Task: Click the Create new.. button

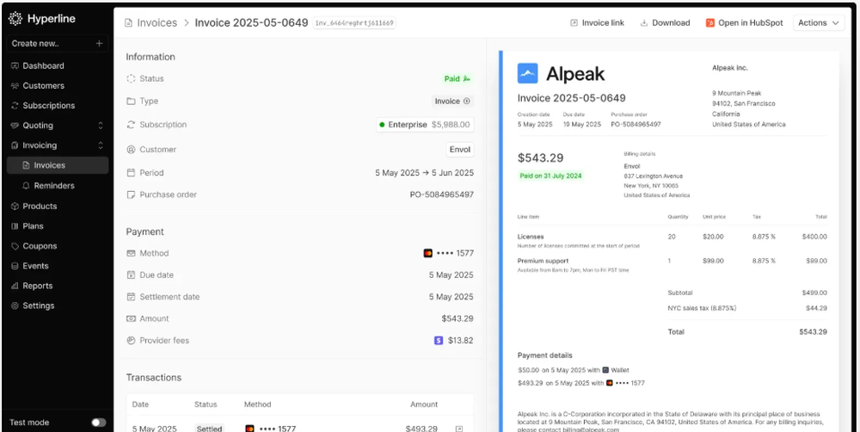Action: [57, 43]
